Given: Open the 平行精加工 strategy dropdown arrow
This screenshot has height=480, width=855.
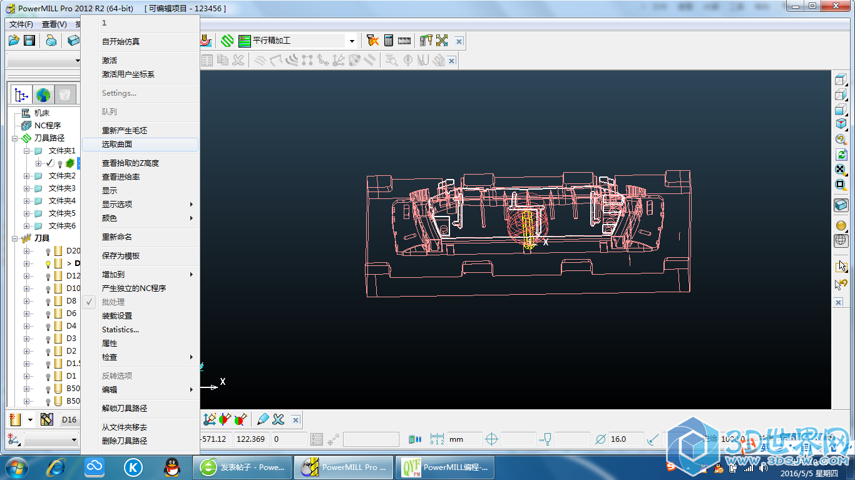Looking at the screenshot, I should [352, 41].
